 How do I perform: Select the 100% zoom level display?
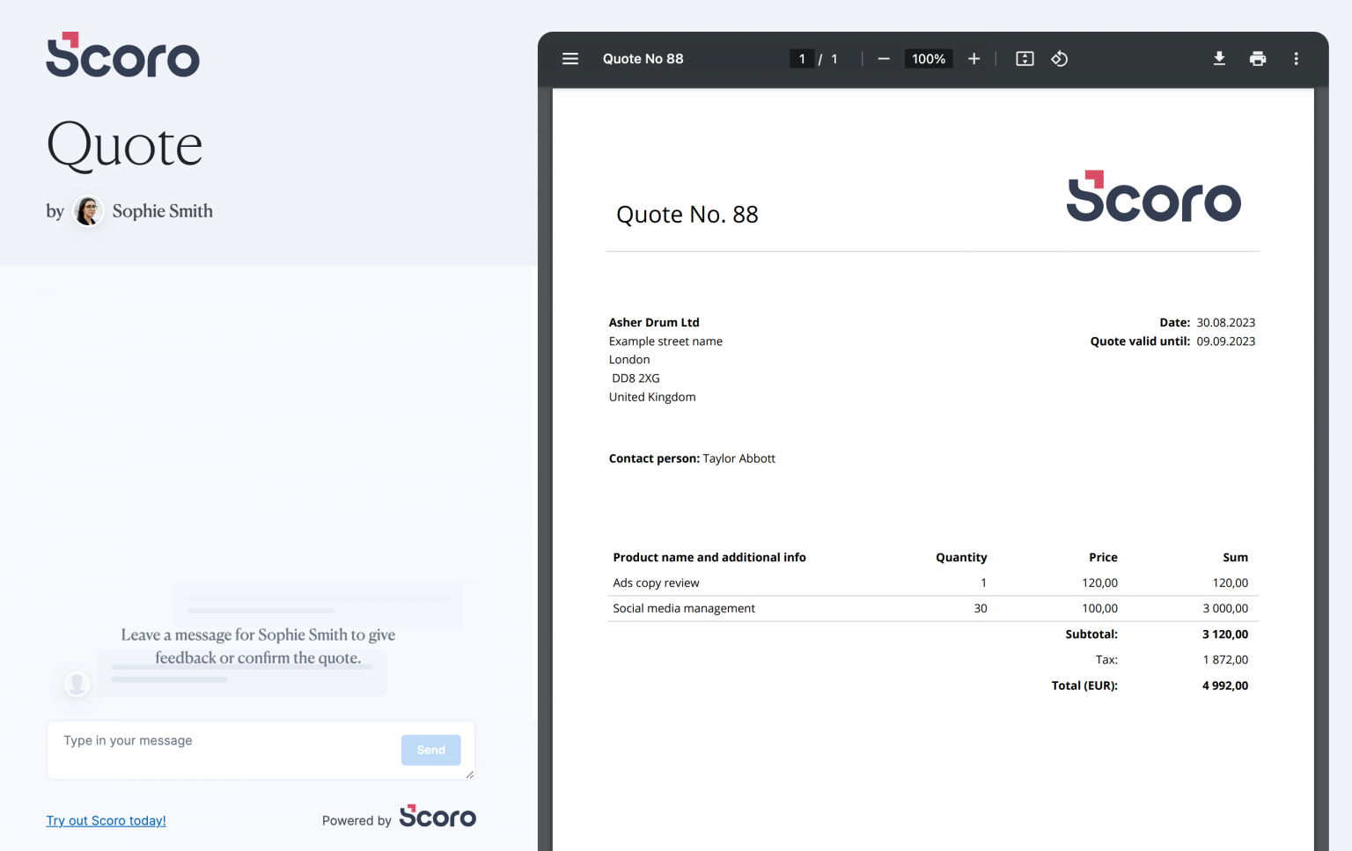click(x=928, y=58)
